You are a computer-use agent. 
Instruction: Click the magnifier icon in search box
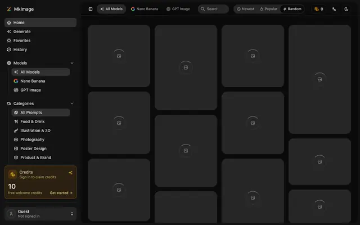click(x=202, y=9)
